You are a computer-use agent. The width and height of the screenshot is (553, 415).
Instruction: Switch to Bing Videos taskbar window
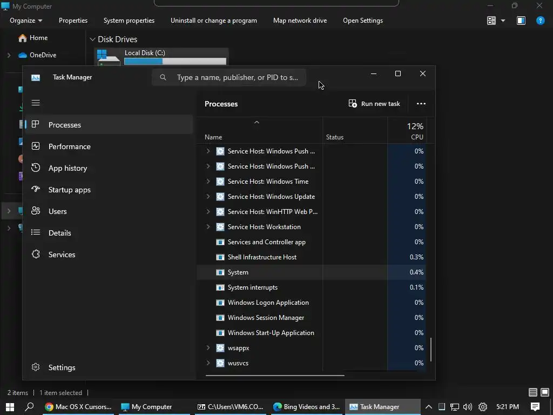(x=306, y=407)
